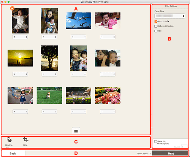Click the Print Settings heading

click(x=171, y=6)
